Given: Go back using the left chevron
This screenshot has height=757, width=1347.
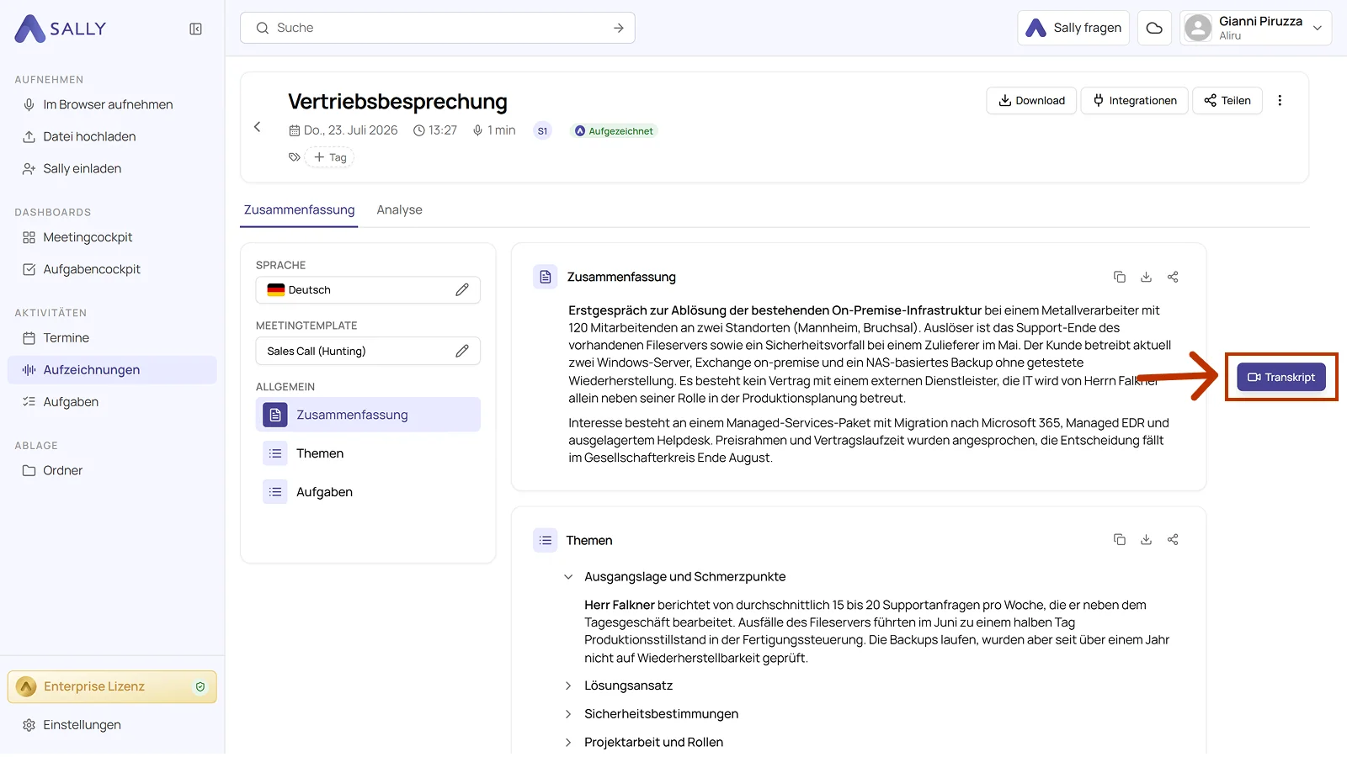Looking at the screenshot, I should point(258,127).
